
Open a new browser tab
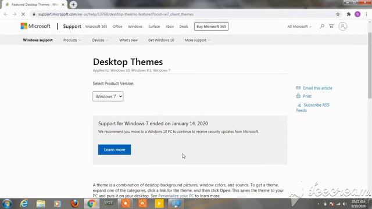tap(73, 5)
